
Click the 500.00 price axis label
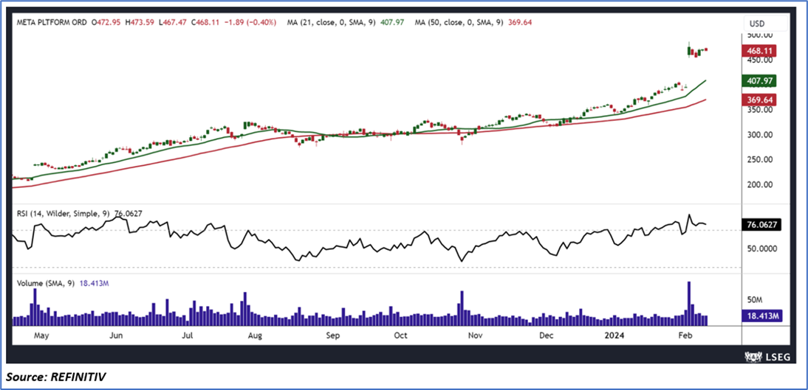[x=759, y=35]
